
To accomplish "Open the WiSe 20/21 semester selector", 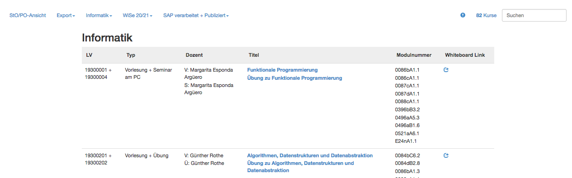I will point(137,15).
